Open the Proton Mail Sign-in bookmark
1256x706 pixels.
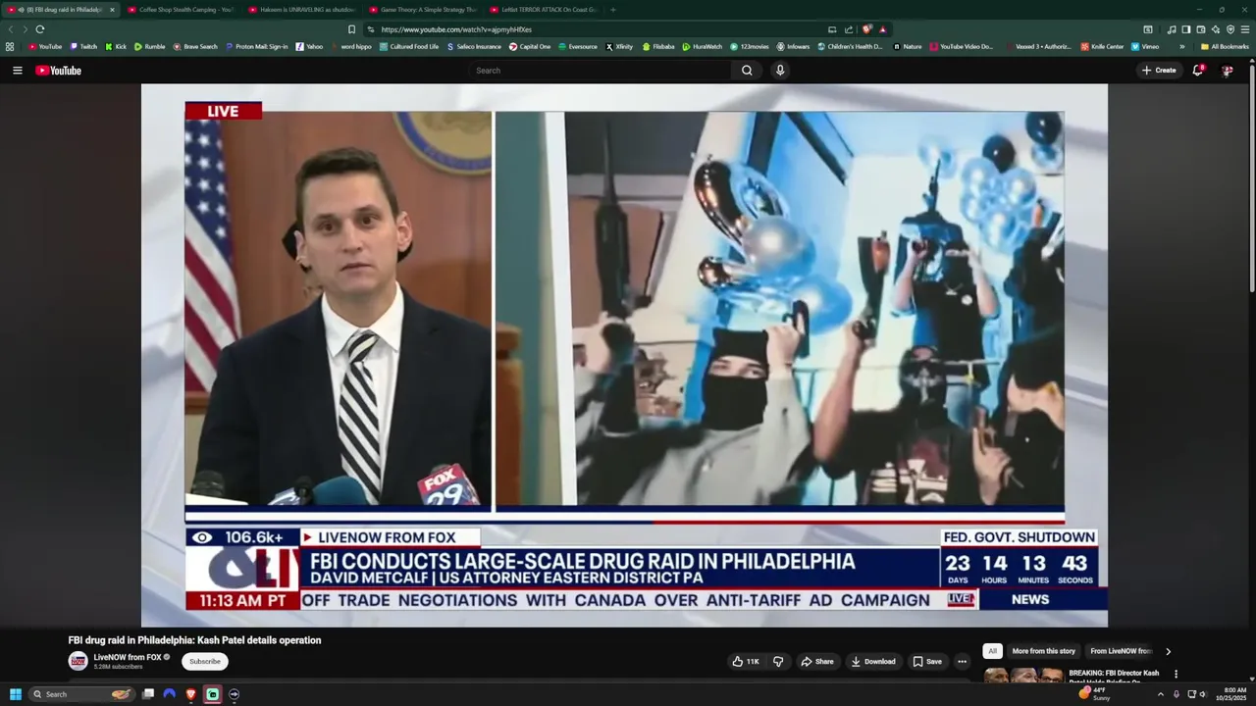[256, 46]
